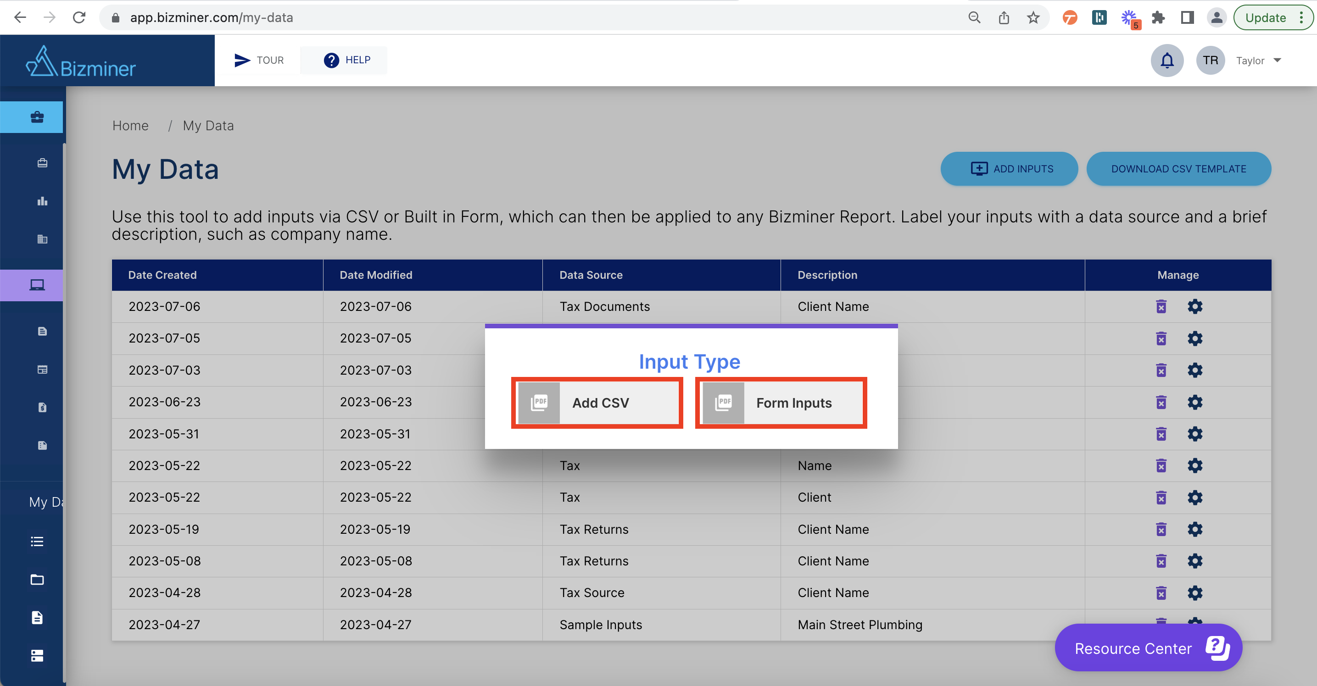
Task: Open settings gear for 2023-05-08 row
Action: (x=1195, y=561)
